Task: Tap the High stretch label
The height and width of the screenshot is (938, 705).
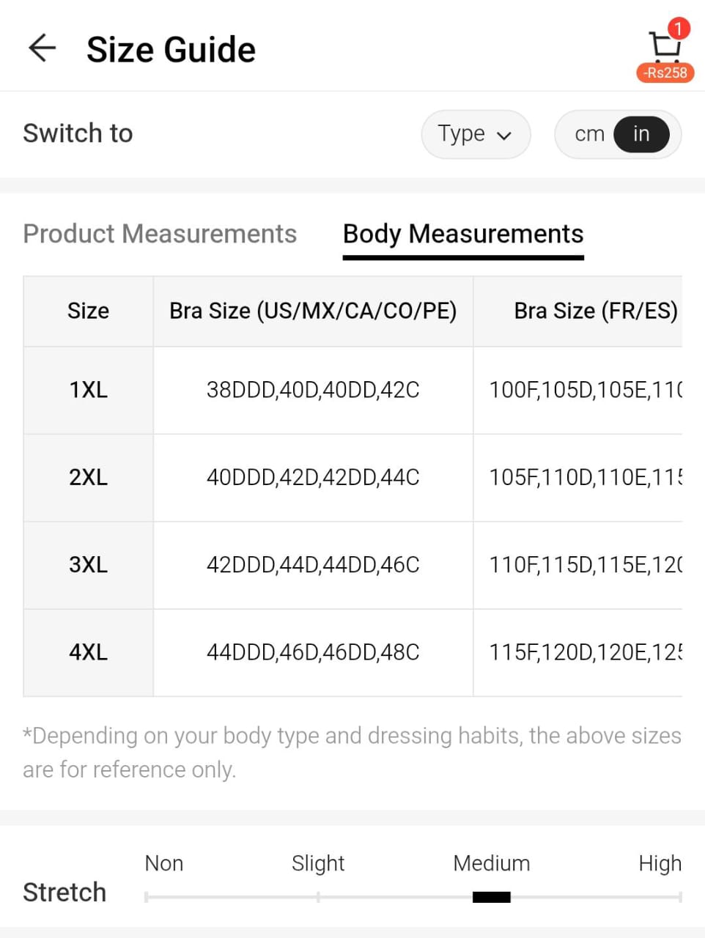Action: [x=660, y=863]
